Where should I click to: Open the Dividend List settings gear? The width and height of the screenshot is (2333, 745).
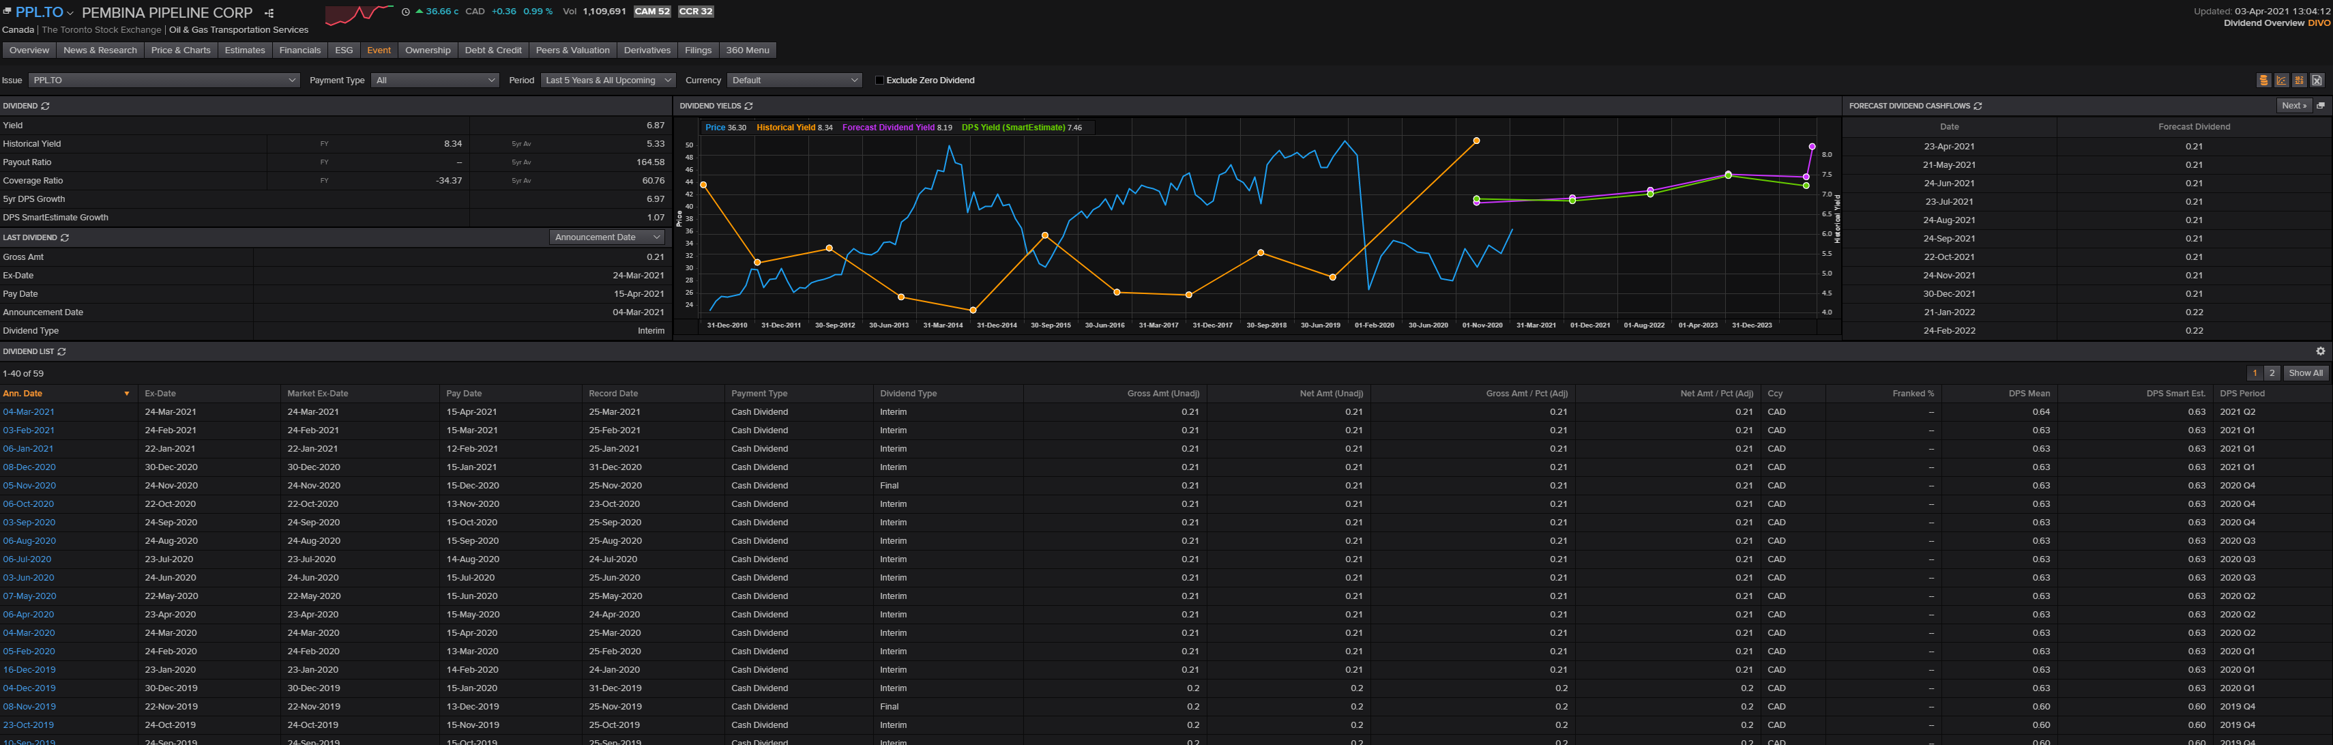point(2320,351)
